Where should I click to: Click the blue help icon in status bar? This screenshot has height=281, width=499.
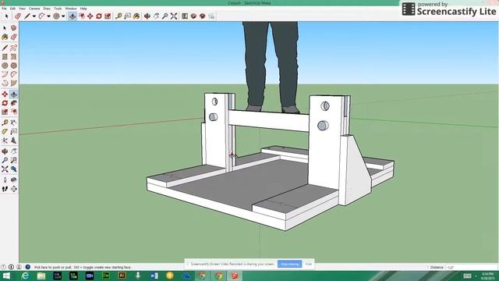coord(28,267)
